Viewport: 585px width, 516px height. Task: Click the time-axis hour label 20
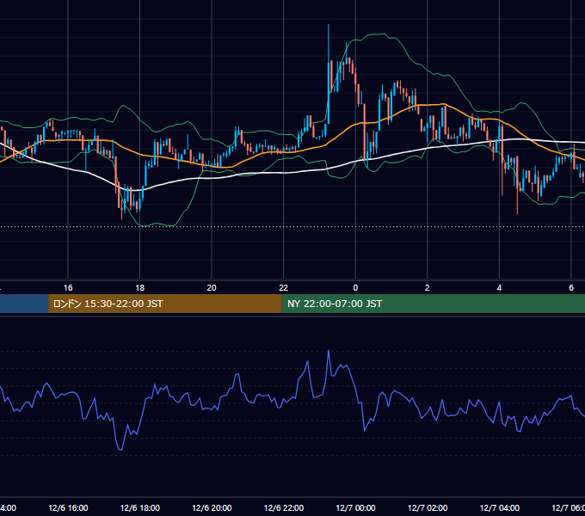[x=212, y=288]
